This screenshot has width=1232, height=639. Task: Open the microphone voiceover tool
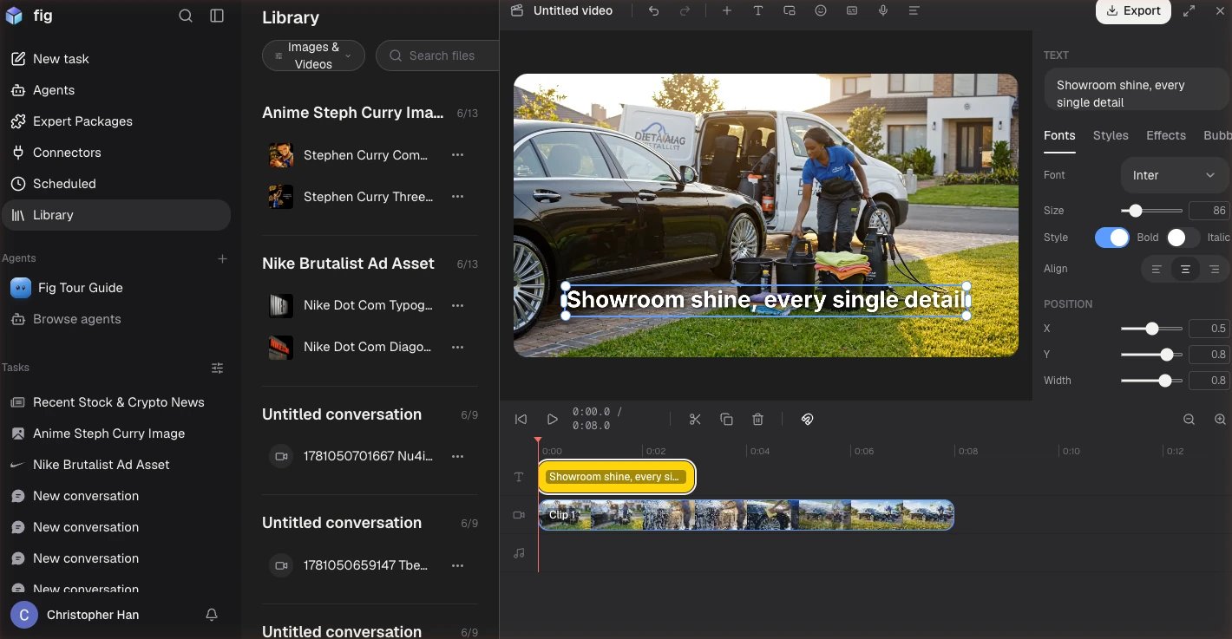click(x=883, y=10)
